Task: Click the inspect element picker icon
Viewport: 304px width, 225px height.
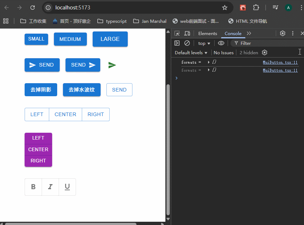Action: (177, 34)
